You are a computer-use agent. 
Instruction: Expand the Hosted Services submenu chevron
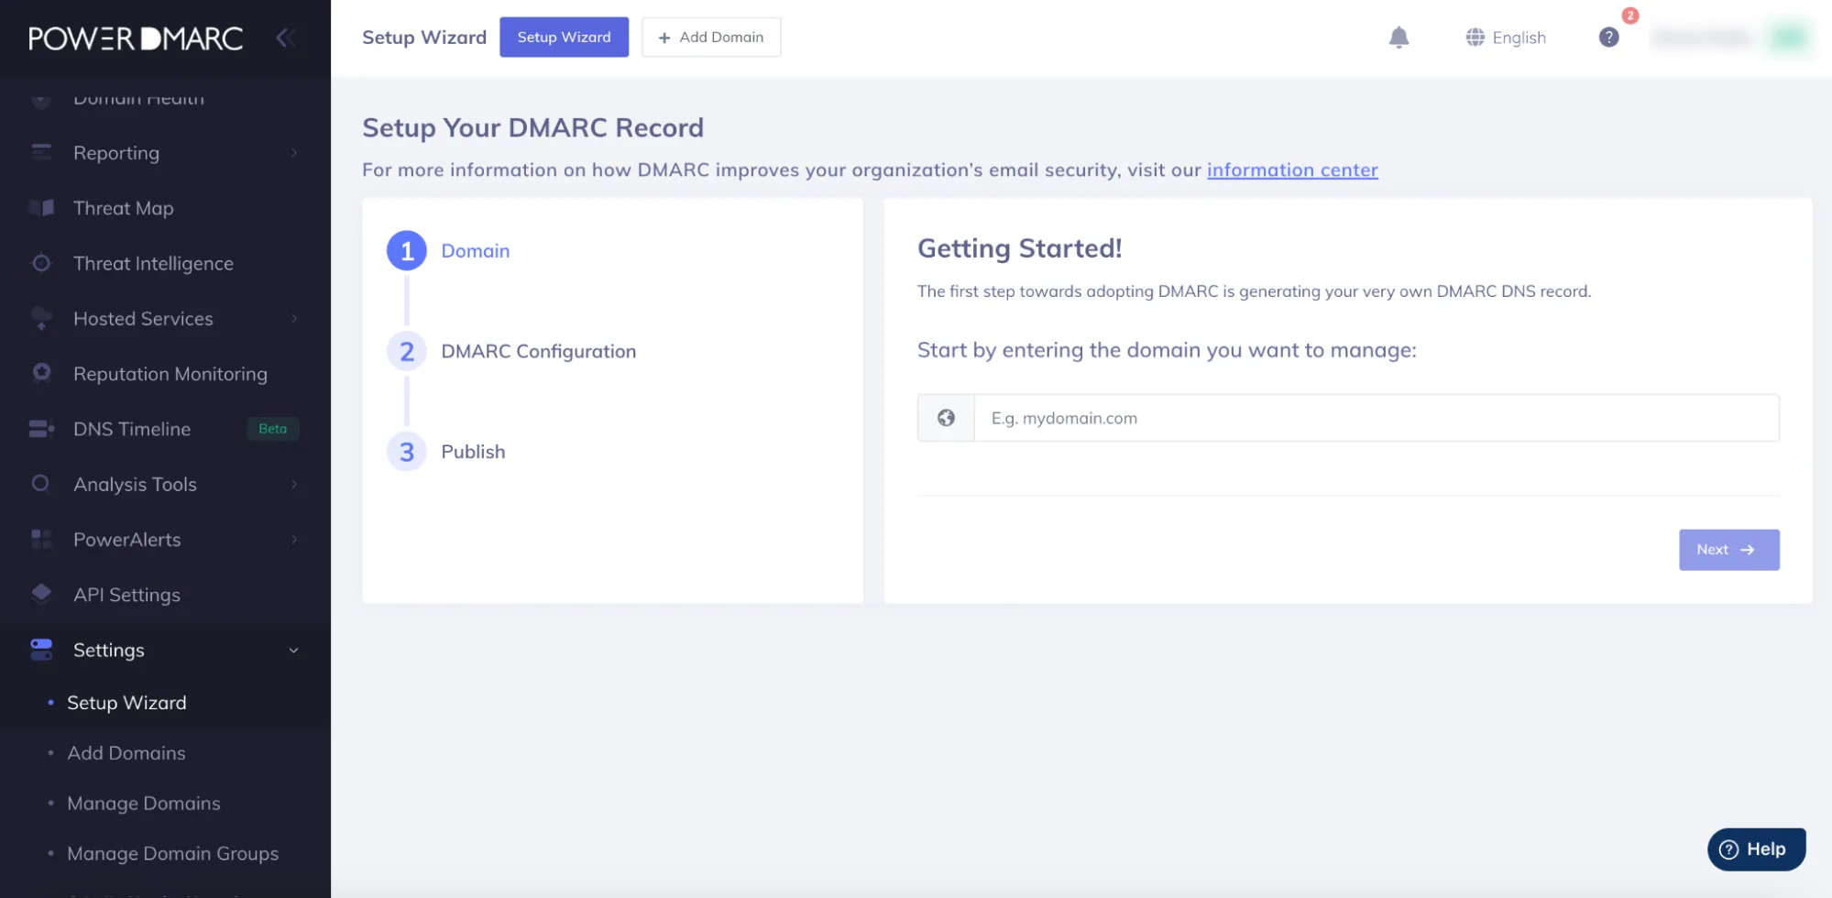294,319
